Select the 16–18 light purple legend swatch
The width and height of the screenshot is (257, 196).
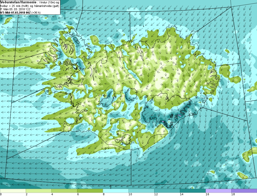(218, 191)
